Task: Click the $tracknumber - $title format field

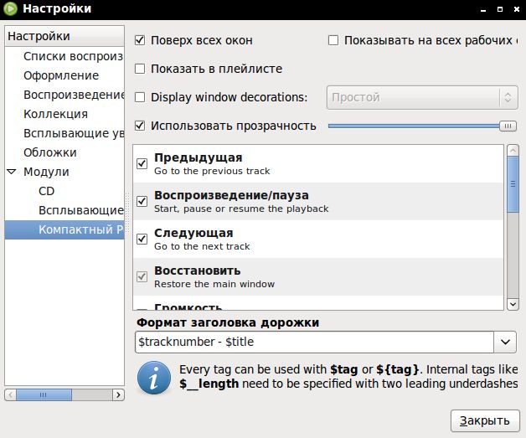Action: coord(314,342)
